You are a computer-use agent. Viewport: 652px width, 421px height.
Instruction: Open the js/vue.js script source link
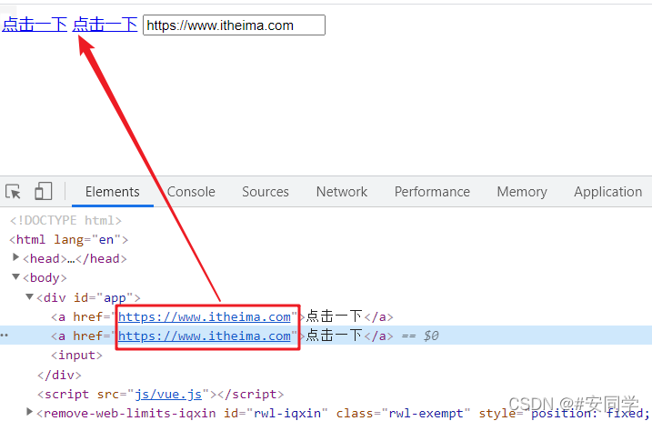[x=168, y=394]
